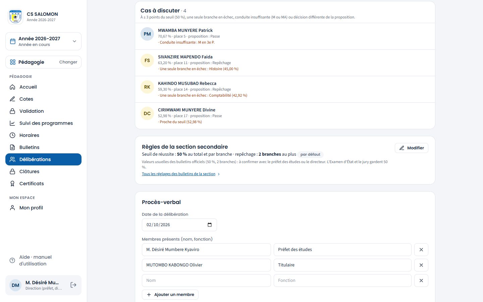Viewport: 483px width, 302px height.
Task: Open the date picker calendar icon
Action: (x=210, y=225)
